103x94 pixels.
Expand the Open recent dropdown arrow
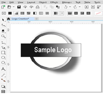[14, 7]
